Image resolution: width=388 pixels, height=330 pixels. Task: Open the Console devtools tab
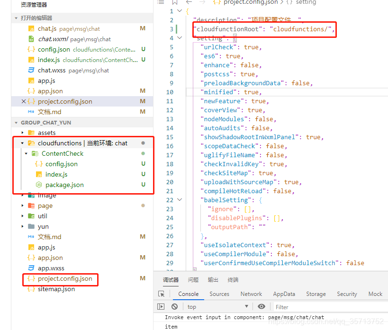click(x=188, y=294)
